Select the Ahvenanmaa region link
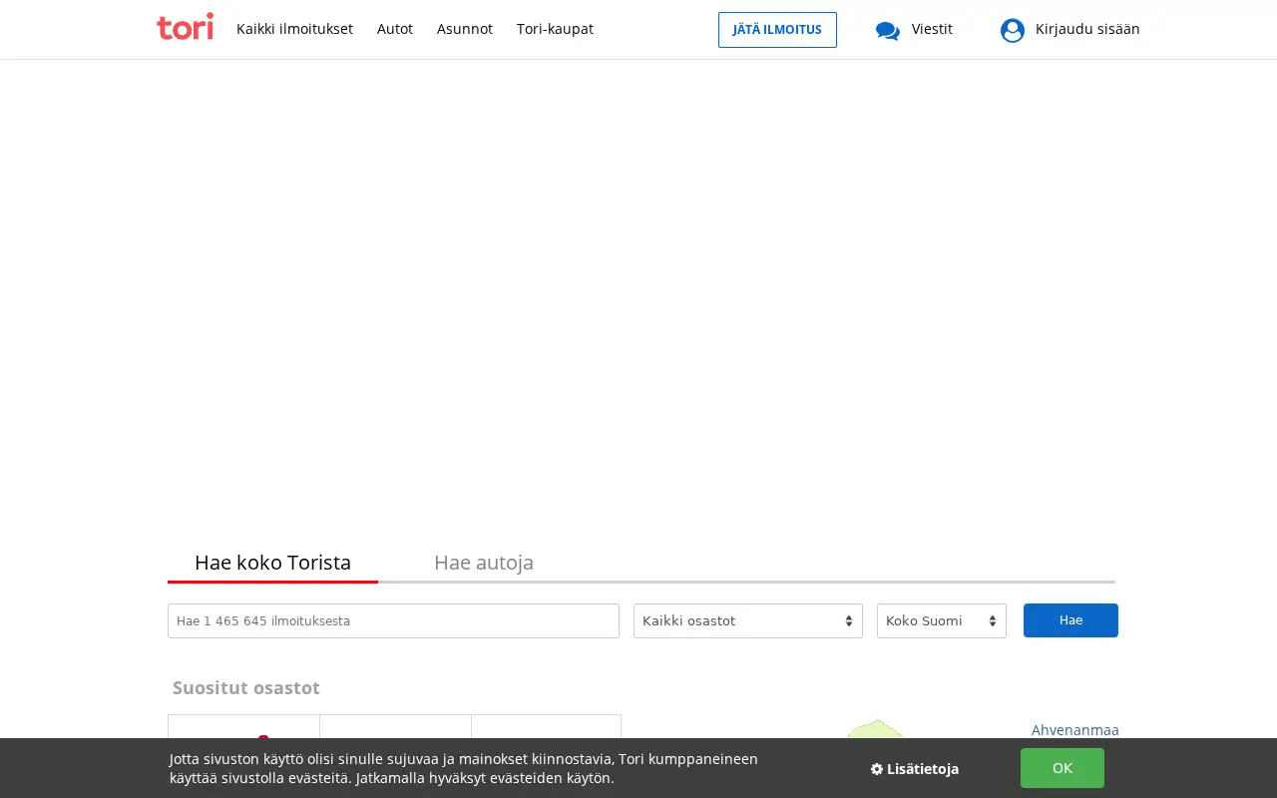1277x798 pixels. (x=1075, y=730)
